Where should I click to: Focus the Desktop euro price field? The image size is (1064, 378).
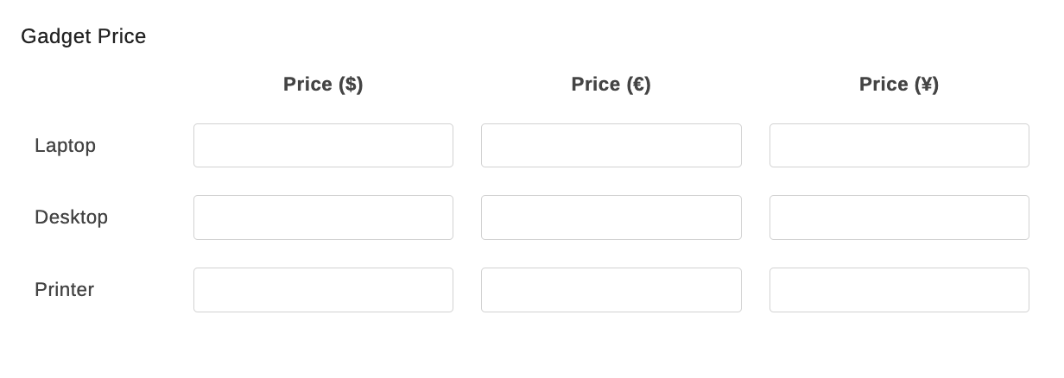tap(611, 217)
